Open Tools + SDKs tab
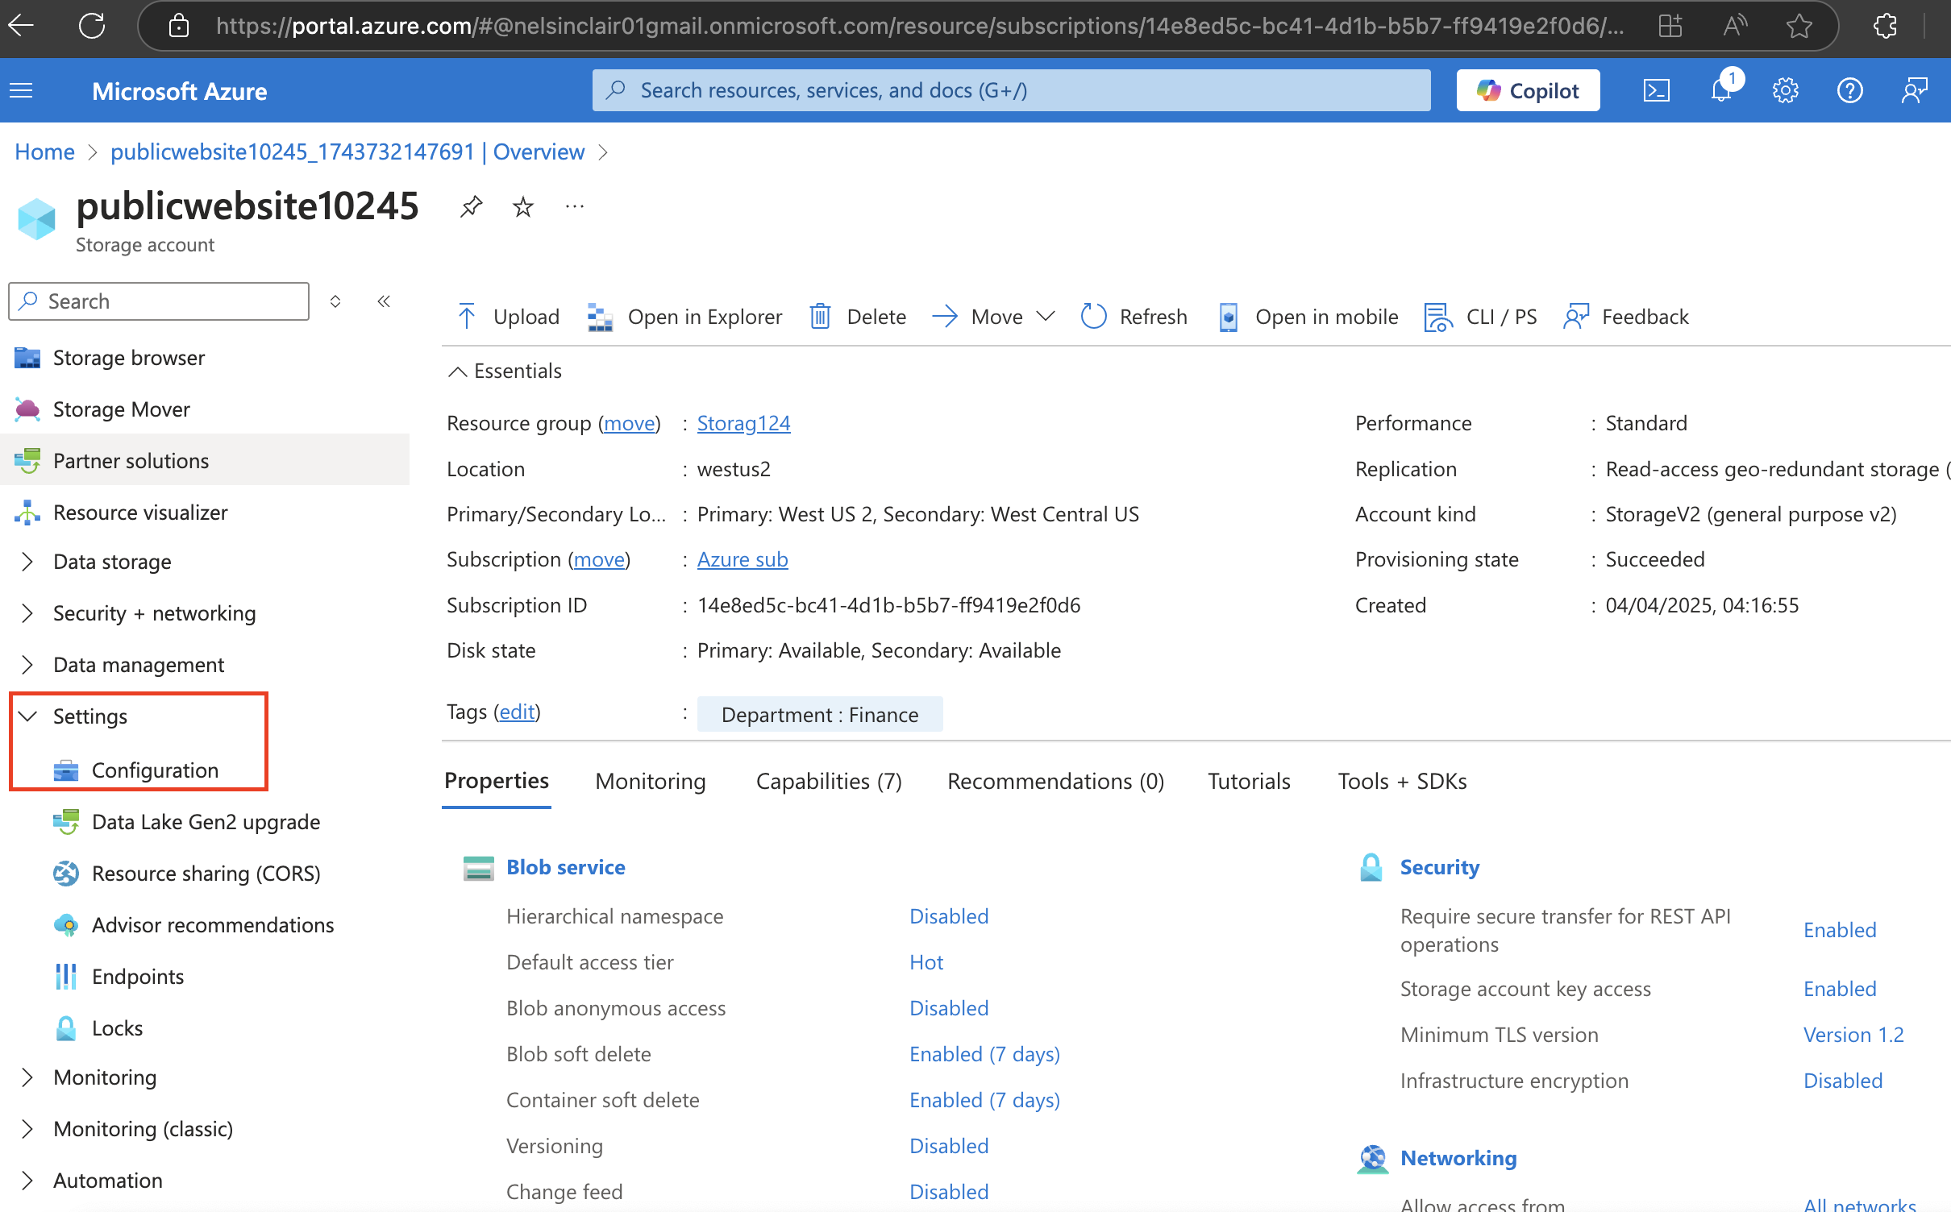The height and width of the screenshot is (1212, 1951). click(1402, 781)
